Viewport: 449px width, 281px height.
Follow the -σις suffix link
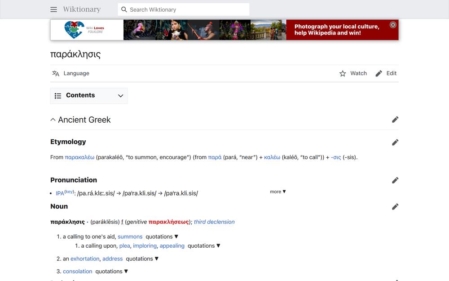(x=336, y=157)
